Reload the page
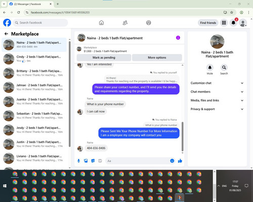 tap(19, 12)
